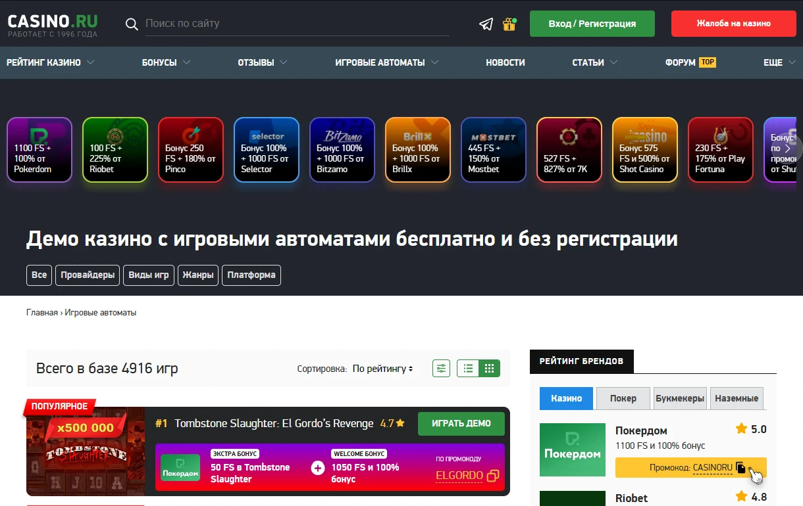Image resolution: width=803 pixels, height=506 pixels.
Task: Select the Покер brand rating tab
Action: point(623,398)
